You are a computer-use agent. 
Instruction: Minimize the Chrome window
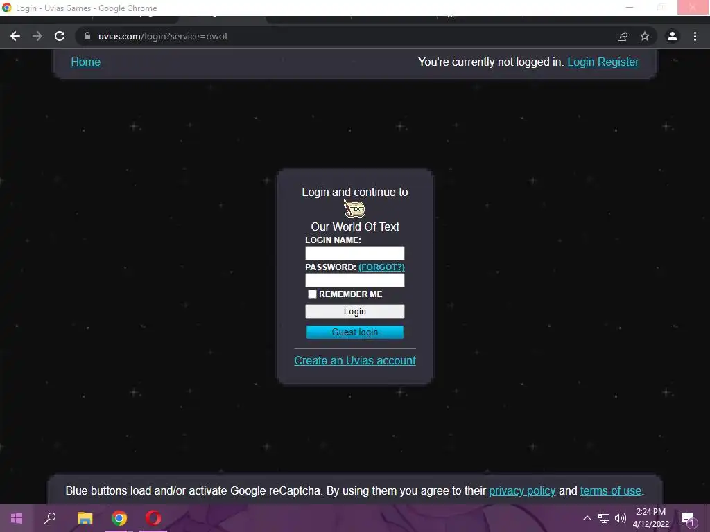pos(630,7)
